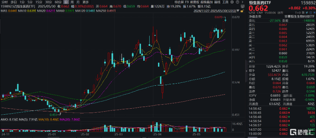The width and height of the screenshot is (316, 138).
Task: Click the 14:56:42 trade tick row
Action: pyautogui.click(x=282, y=109)
